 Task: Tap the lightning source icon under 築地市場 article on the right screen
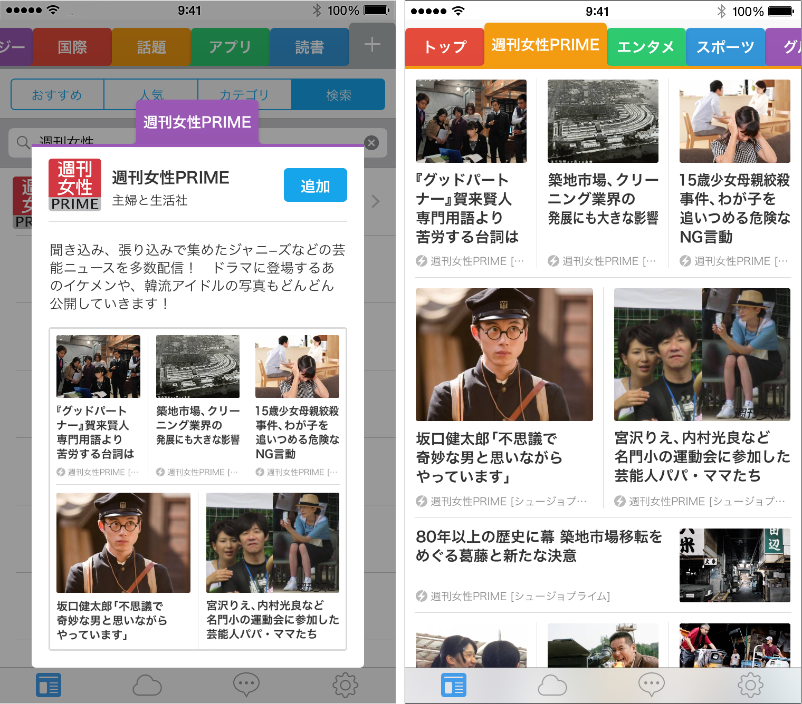[x=553, y=261]
